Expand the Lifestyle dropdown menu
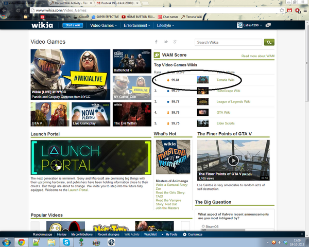 tap(165, 25)
